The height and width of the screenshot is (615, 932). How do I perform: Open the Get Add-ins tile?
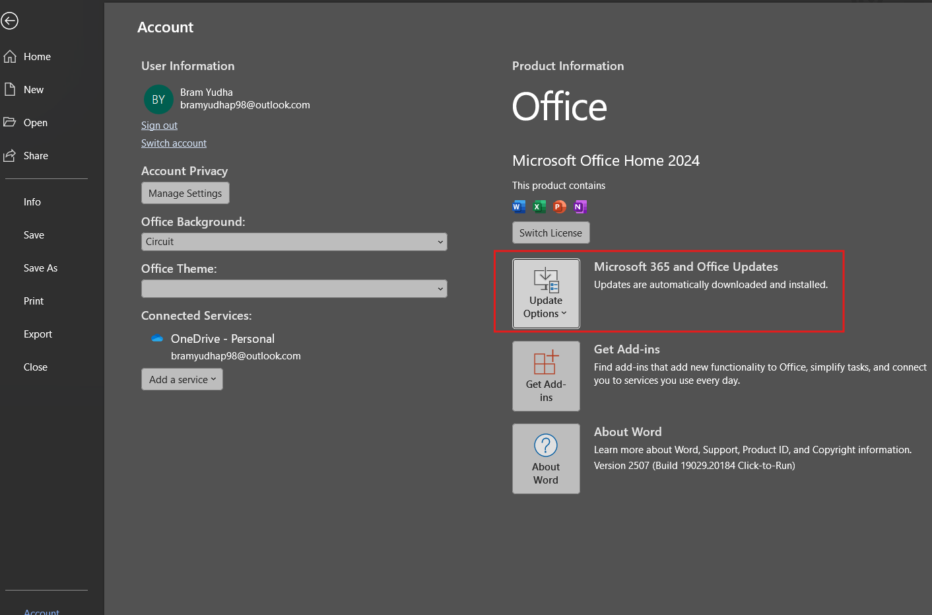546,376
